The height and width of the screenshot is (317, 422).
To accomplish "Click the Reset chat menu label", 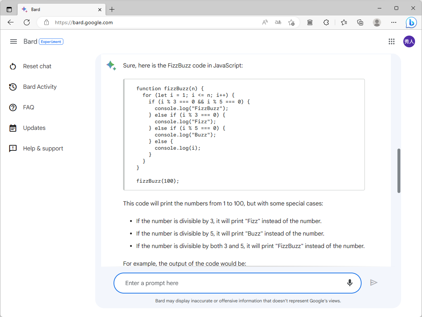I will pos(37,66).
